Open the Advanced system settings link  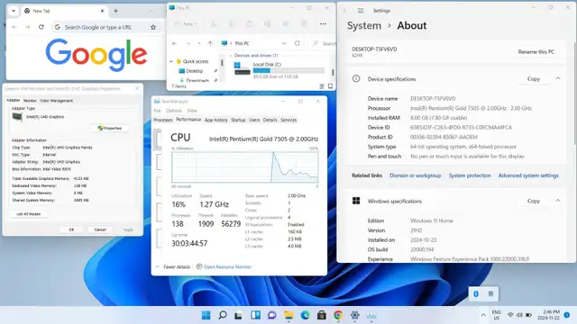528,175
